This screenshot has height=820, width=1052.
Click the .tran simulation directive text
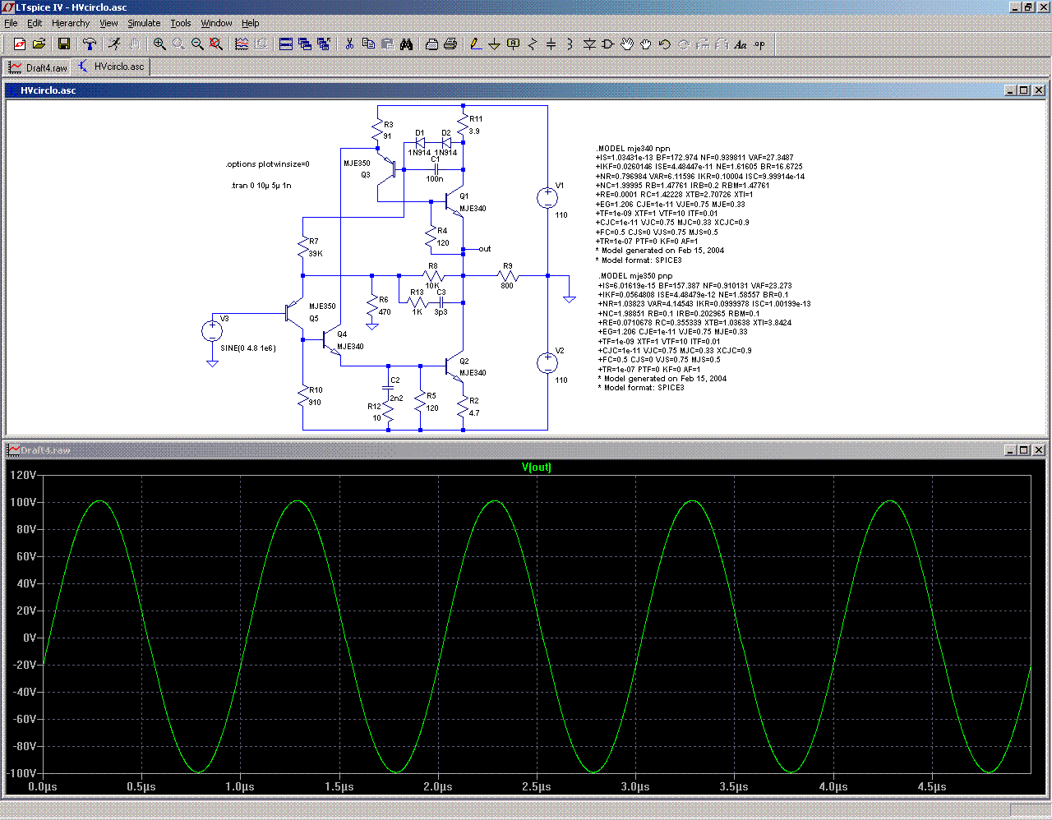(x=261, y=186)
